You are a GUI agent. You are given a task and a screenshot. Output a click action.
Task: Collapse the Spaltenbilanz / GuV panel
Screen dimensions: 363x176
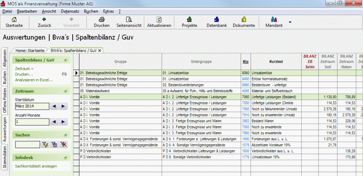[x=65, y=60]
